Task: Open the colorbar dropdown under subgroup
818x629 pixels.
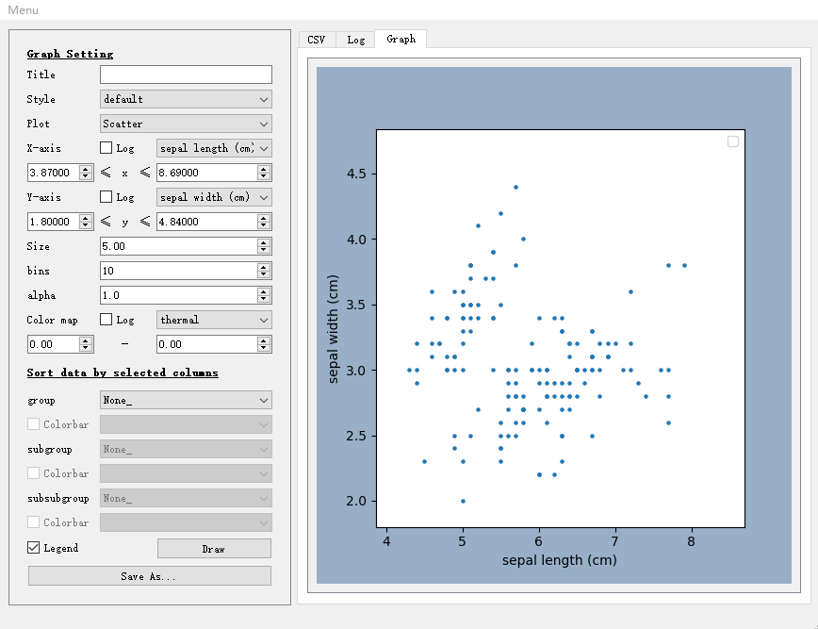Action: 186,474
